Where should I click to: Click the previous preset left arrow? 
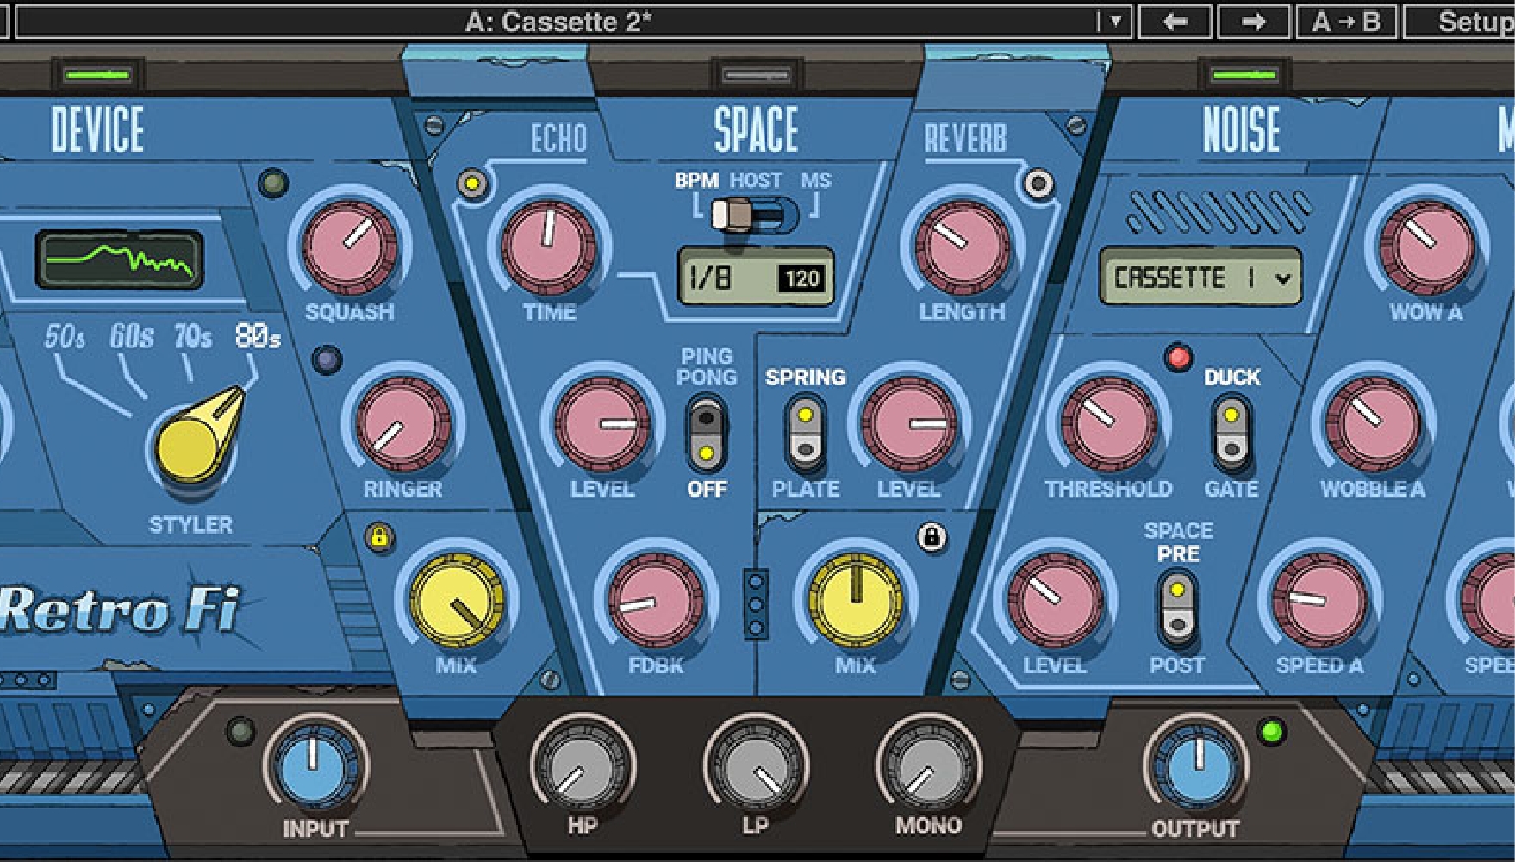pos(1175,22)
